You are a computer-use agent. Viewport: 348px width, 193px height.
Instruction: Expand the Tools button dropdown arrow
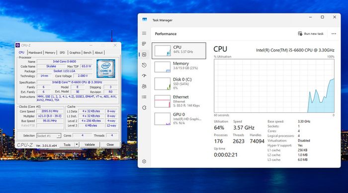[77, 145]
